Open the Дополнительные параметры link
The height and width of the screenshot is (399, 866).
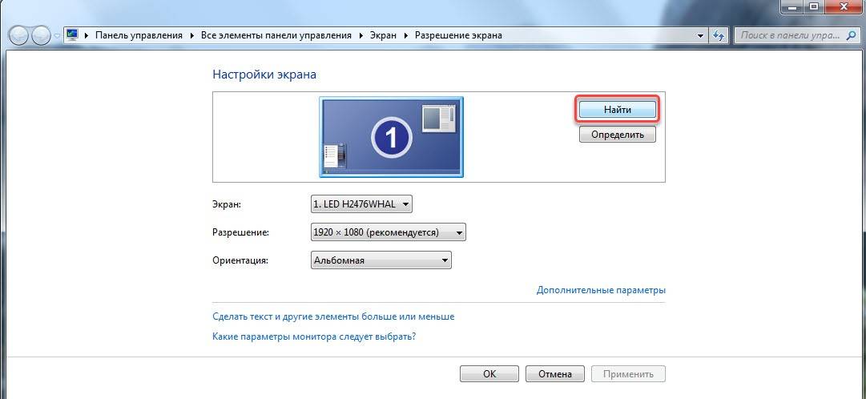click(601, 290)
